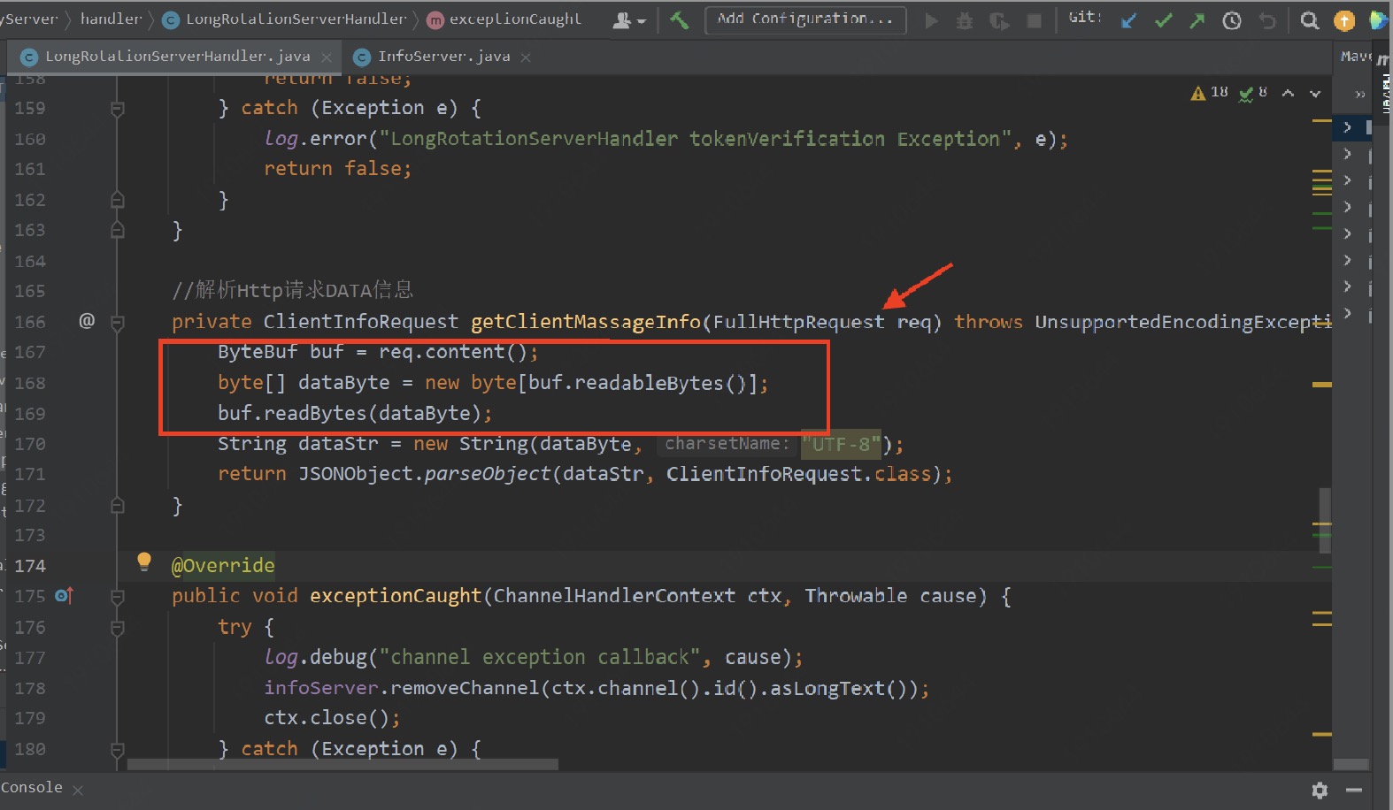Close the Console tab
Image resolution: width=1393 pixels, height=810 pixels.
click(x=78, y=790)
